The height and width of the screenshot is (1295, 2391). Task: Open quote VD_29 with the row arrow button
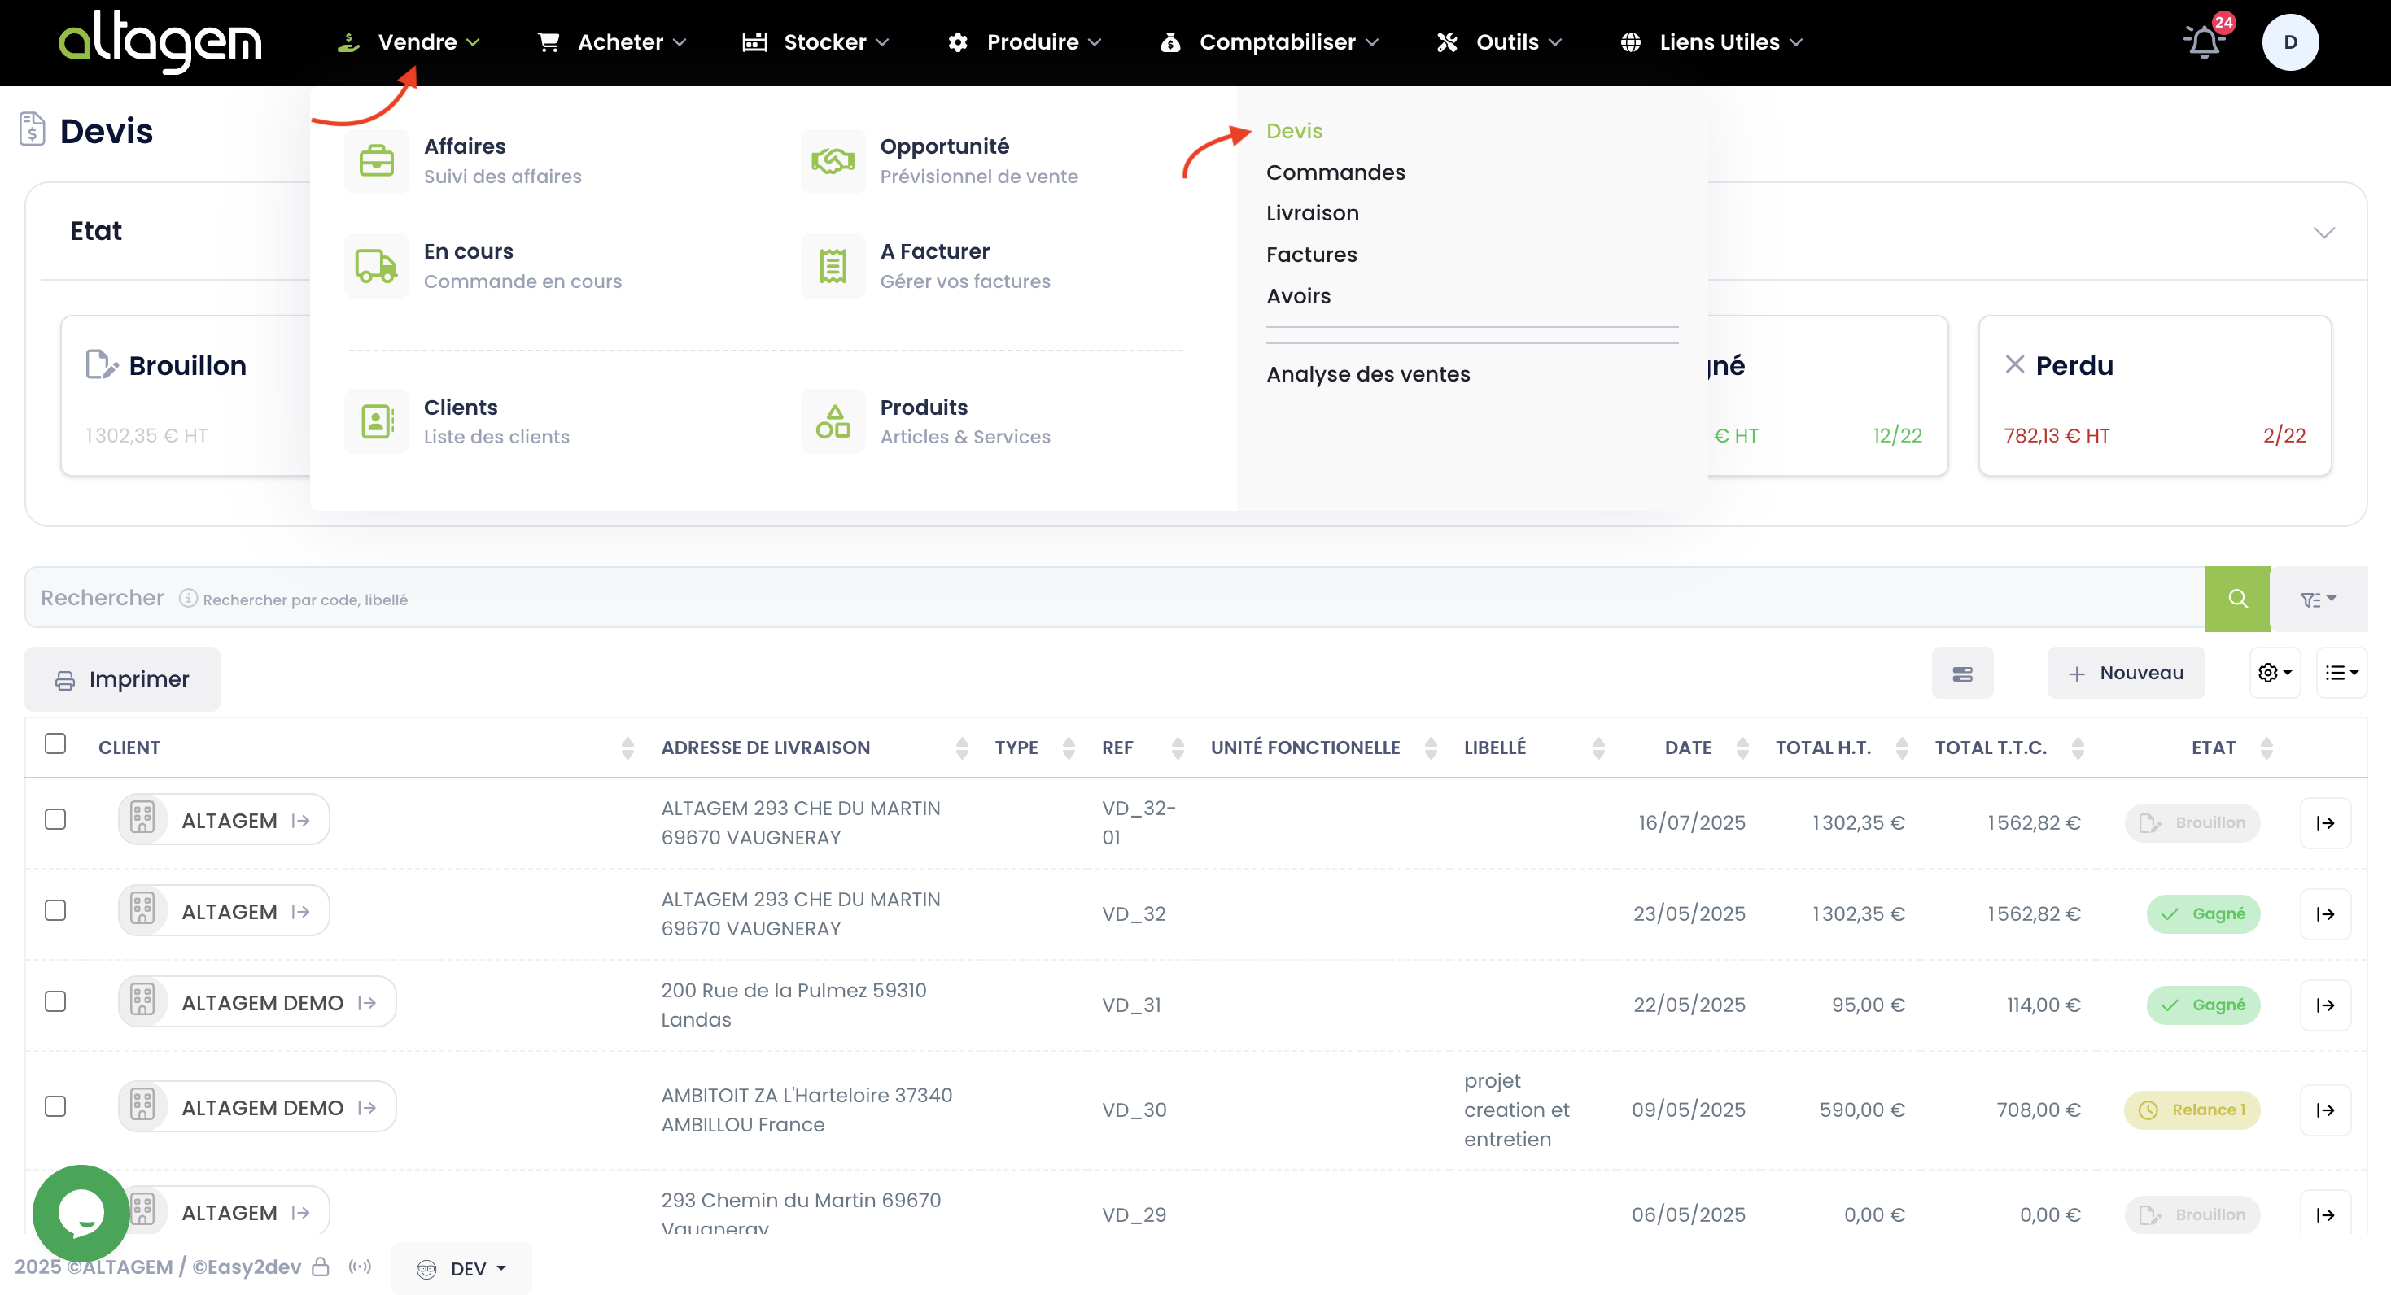click(2325, 1214)
